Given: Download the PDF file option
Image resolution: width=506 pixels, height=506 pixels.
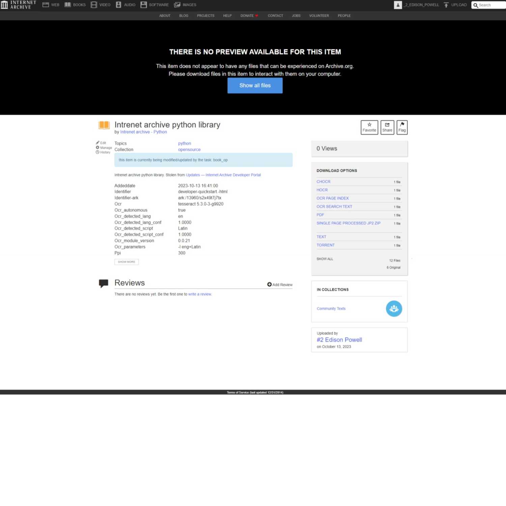Looking at the screenshot, I should click(x=320, y=215).
